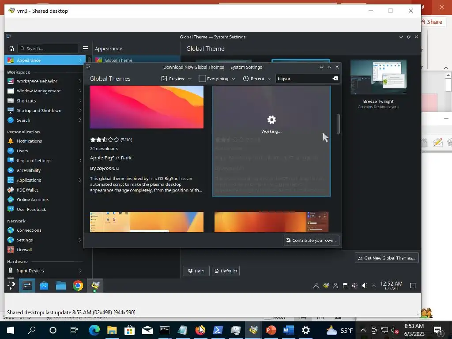Click the download dialog scrollbar handle
Viewport: 452px width, 339px height.
pyautogui.click(x=339, y=124)
